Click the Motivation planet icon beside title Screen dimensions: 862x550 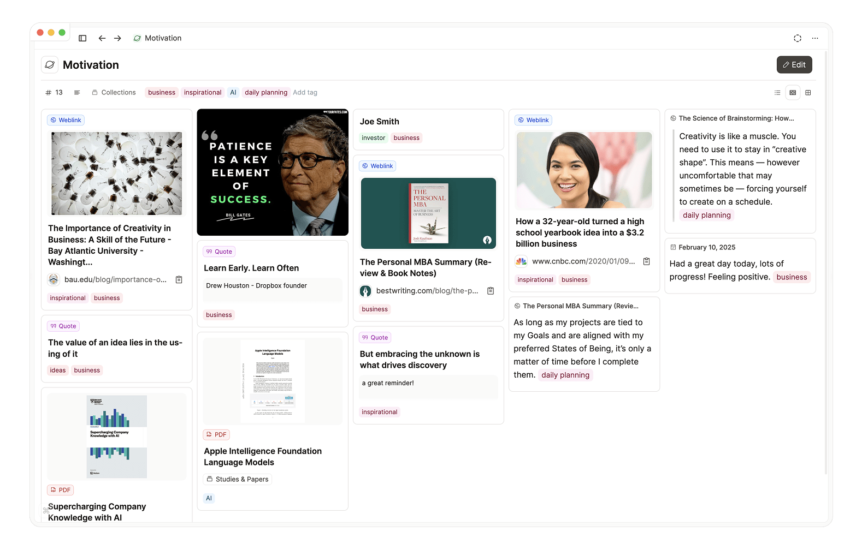coord(50,65)
